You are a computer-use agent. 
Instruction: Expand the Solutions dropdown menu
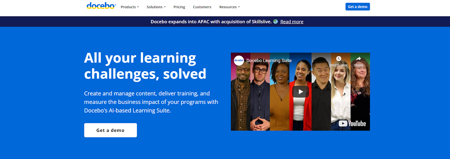[156, 7]
